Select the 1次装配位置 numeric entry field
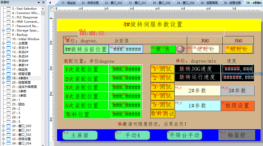Image resolution: width=263 pixels, height=146 pixels. coord(126,69)
